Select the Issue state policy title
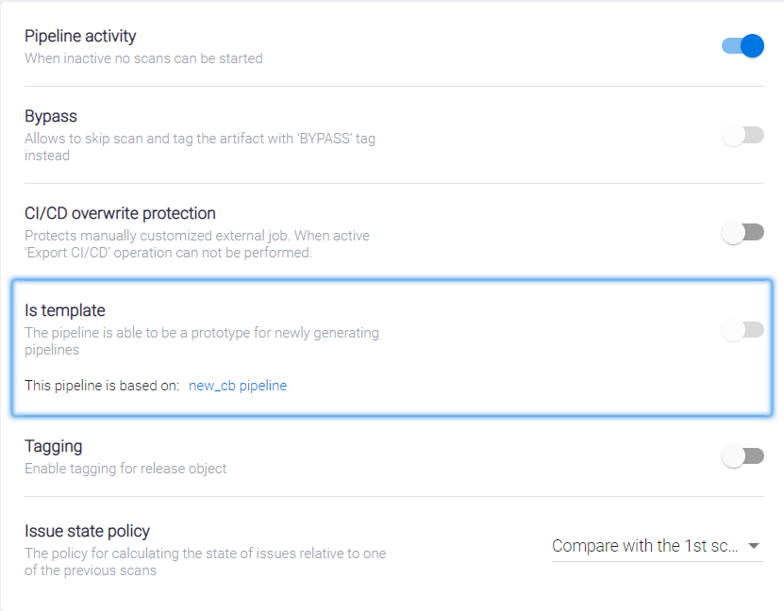784x611 pixels. (88, 531)
